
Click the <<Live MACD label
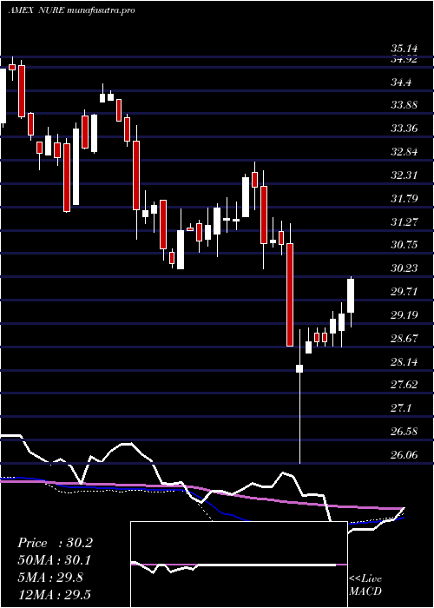tap(365, 585)
